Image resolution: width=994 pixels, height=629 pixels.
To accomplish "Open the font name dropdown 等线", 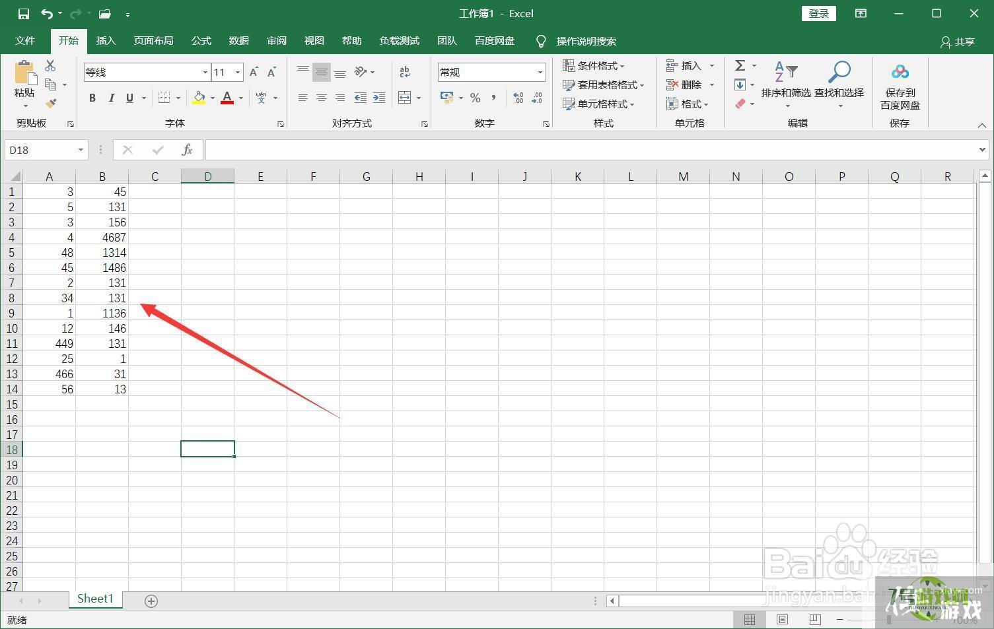I will 205,72.
